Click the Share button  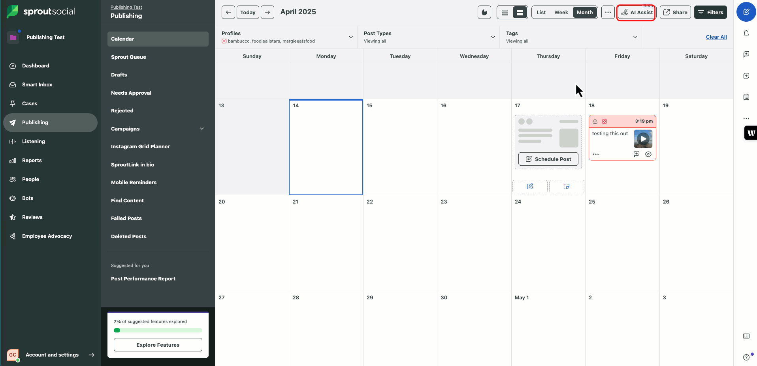675,12
